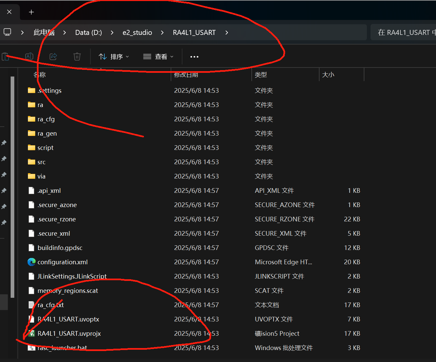
Task: Click the paste clipboard icon in toolbar
Action: pyautogui.click(x=5, y=57)
